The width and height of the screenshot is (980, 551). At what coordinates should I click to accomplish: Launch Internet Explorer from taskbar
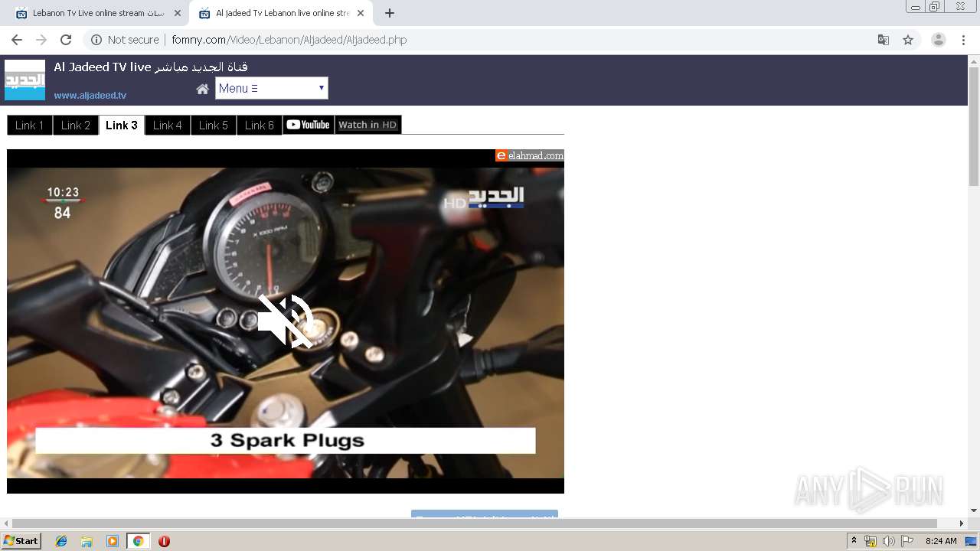(61, 541)
